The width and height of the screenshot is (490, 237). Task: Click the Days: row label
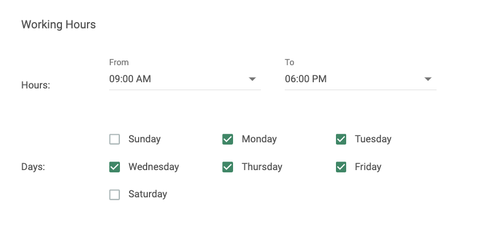click(33, 167)
